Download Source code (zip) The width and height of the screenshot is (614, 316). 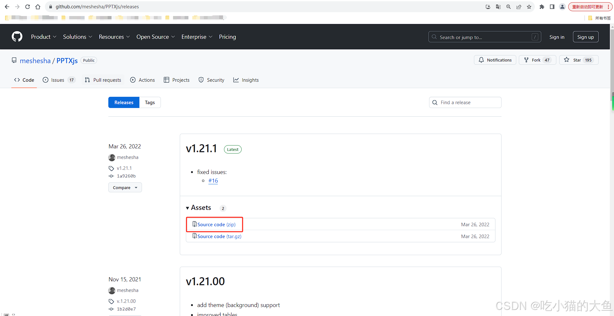[216, 224]
